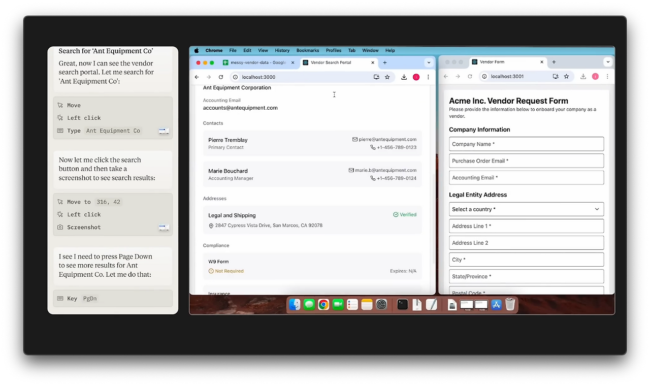Screen dimensions: 650x386
Task: Click the Address Line 1 field
Action: click(527, 226)
